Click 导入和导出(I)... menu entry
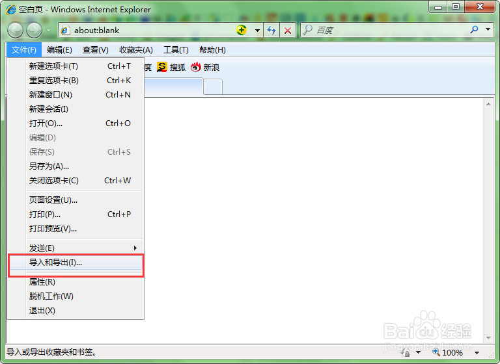The height and width of the screenshot is (364, 500). (76, 263)
